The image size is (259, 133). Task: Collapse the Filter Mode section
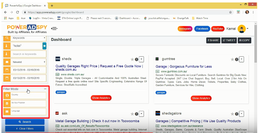coord(45,89)
